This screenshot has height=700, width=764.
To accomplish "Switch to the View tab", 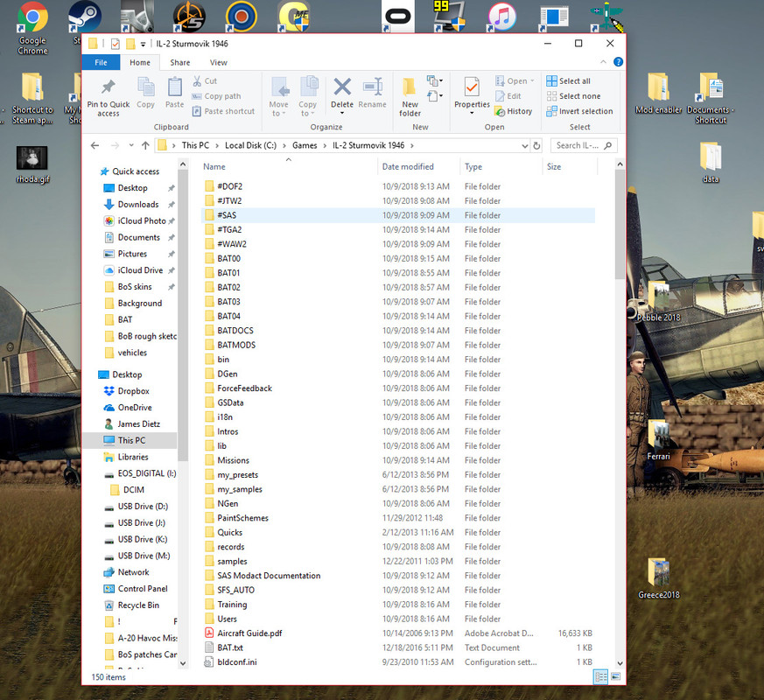I will (218, 62).
